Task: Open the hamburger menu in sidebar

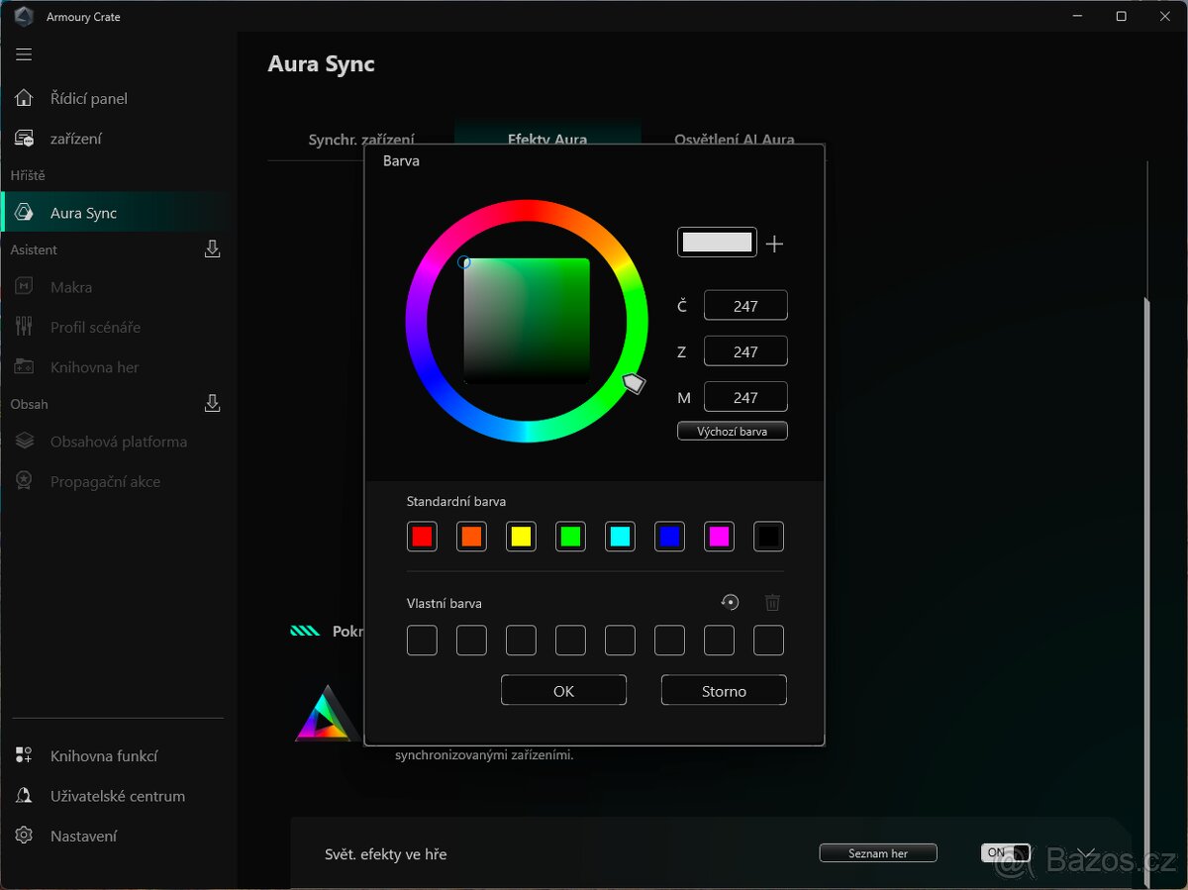Action: tap(24, 54)
